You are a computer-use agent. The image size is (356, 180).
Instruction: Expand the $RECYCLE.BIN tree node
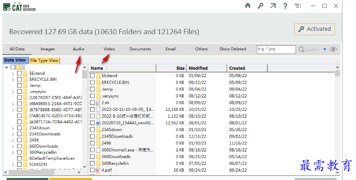[x=13, y=80]
